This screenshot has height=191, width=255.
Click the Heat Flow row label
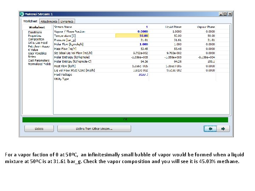[x=65, y=66]
